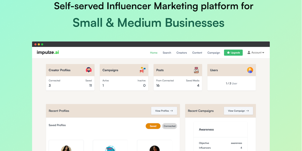Viewport: 302px width, 151px height.
Task: Click the red window close dot
Action: click(x=36, y=44)
